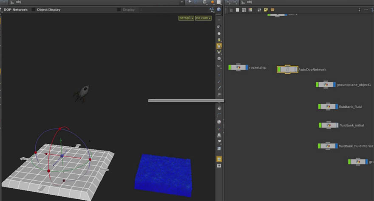This screenshot has height=201, width=374.
Task: Click the fluidtank_fluid label
Action: (x=350, y=106)
